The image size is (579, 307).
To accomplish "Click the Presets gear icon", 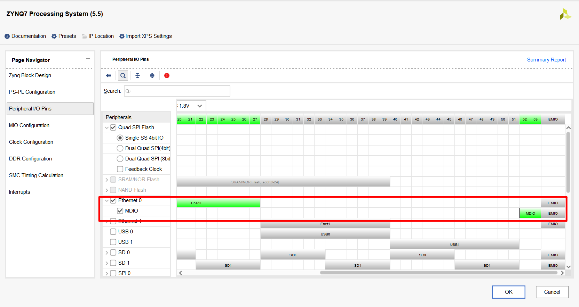I will pyautogui.click(x=54, y=36).
